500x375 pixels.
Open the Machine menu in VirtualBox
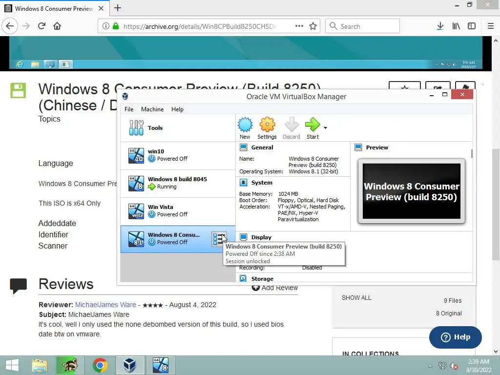pyautogui.click(x=152, y=109)
